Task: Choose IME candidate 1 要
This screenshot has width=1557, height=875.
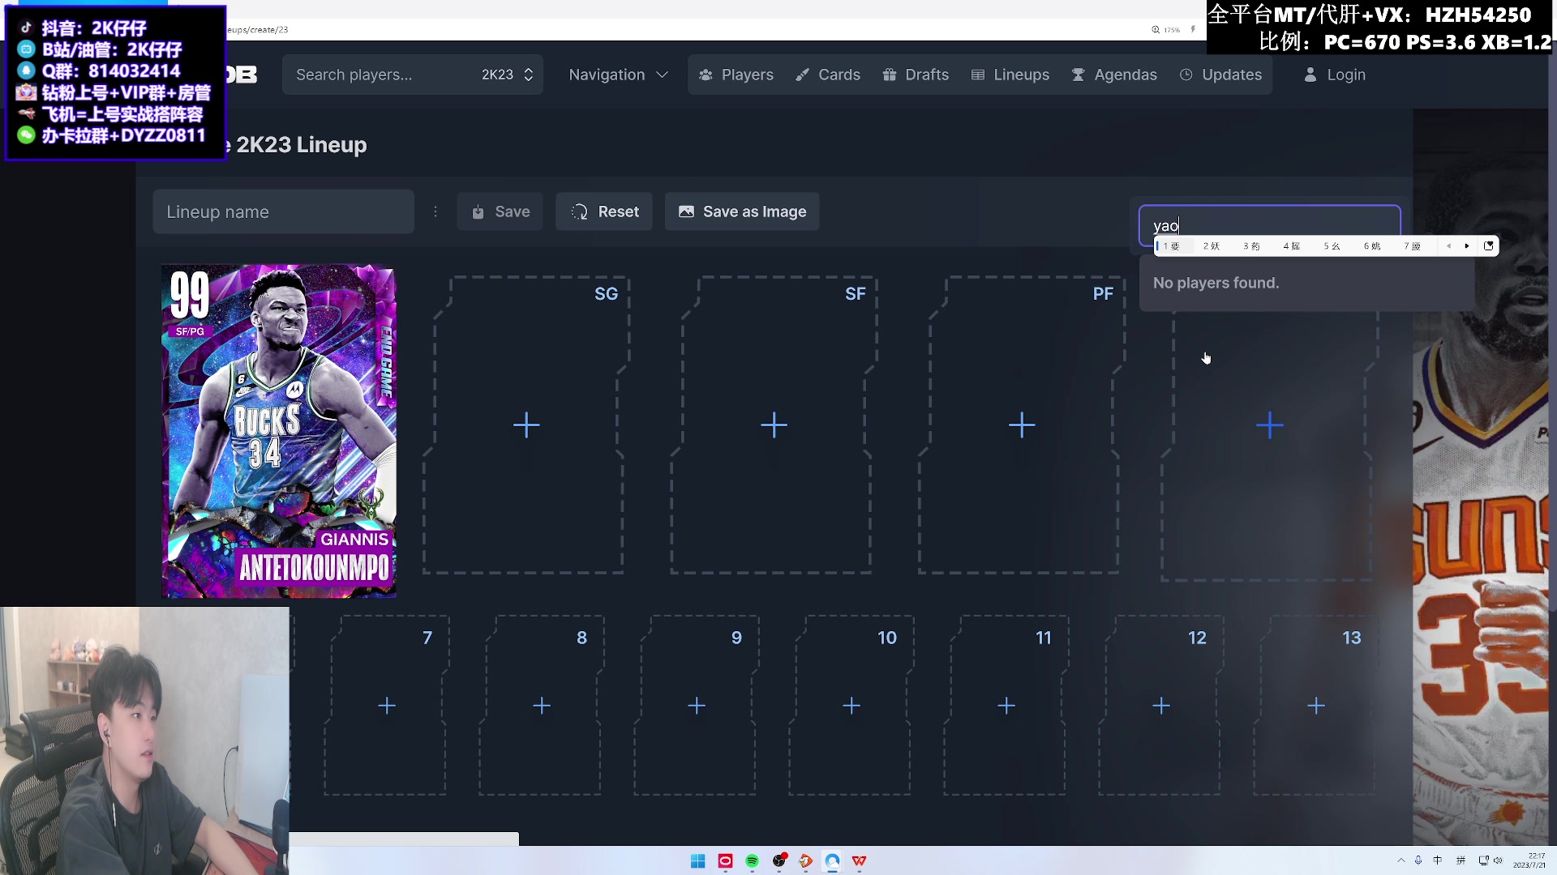Action: pyautogui.click(x=1172, y=246)
